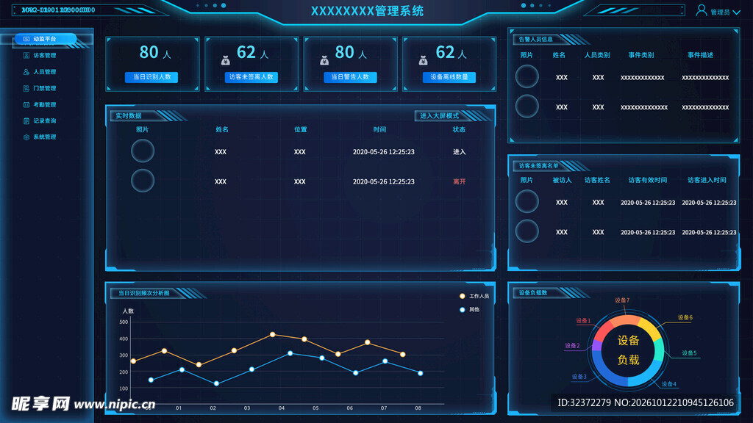Click the 被访人 column header
The image size is (753, 423).
coord(562,181)
